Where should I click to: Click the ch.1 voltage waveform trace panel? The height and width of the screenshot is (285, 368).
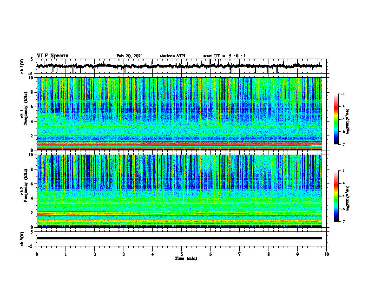click(182, 66)
